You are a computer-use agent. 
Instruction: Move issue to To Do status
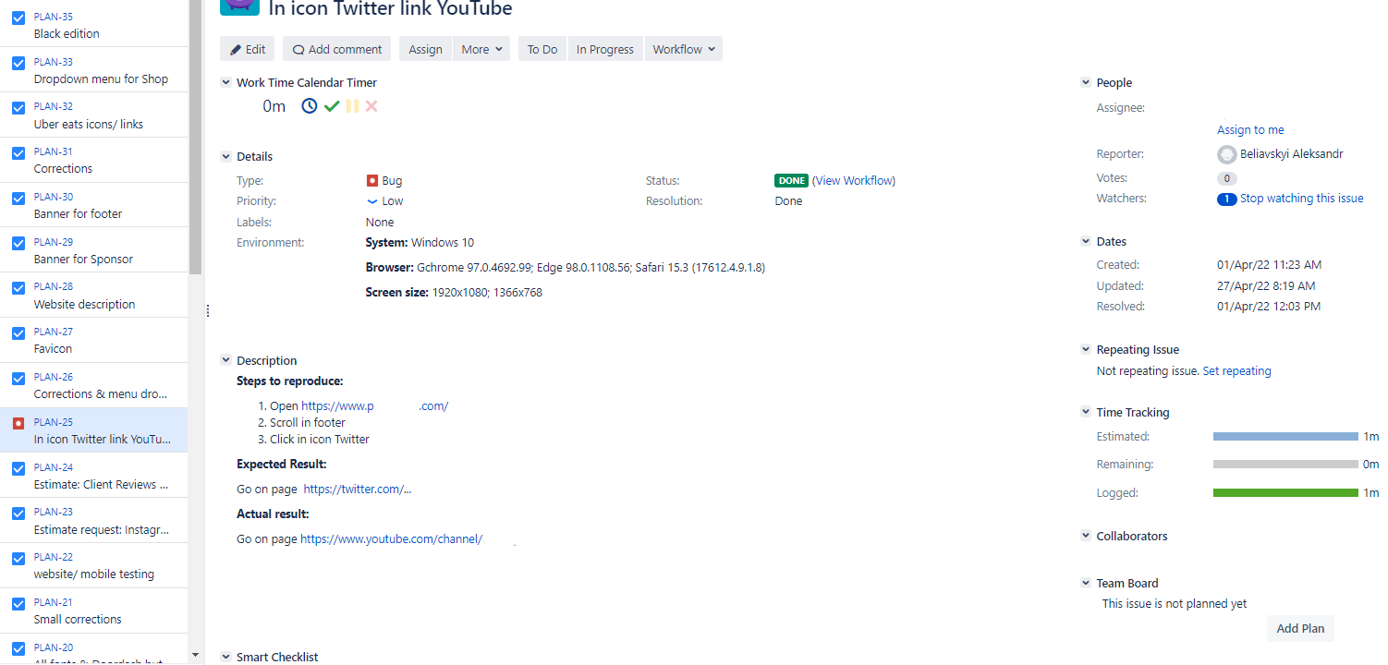(x=542, y=49)
